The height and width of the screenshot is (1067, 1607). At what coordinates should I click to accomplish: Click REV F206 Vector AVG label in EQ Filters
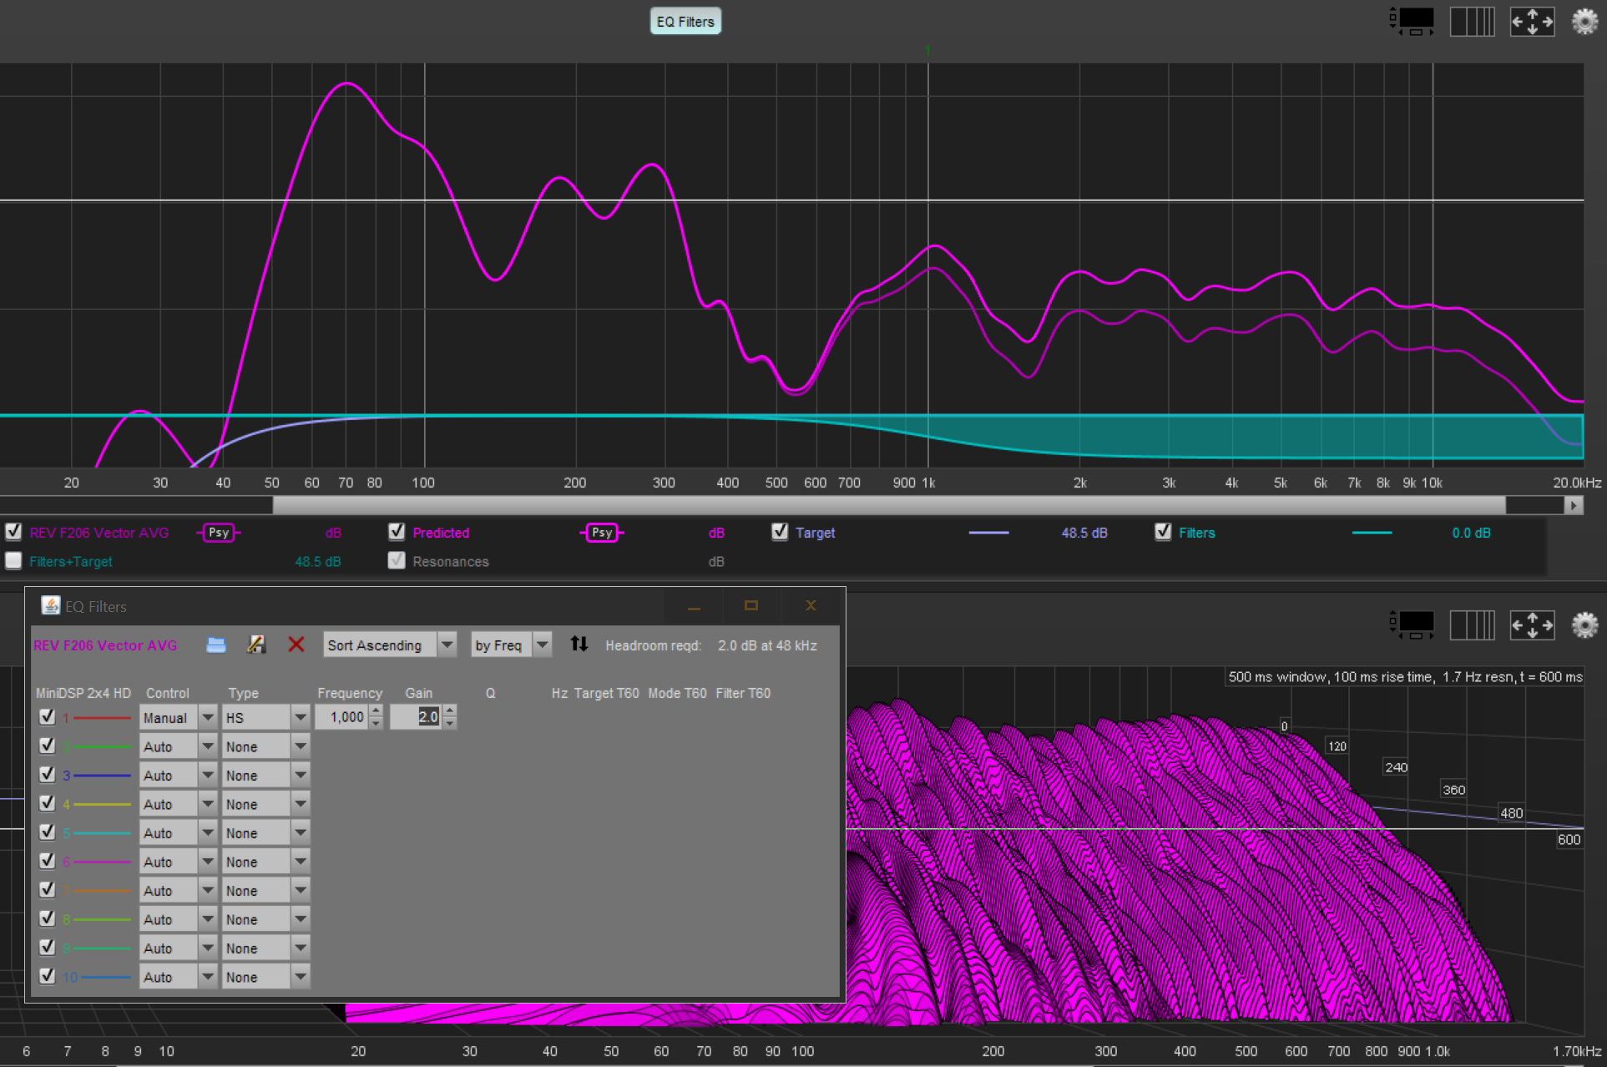tap(105, 645)
